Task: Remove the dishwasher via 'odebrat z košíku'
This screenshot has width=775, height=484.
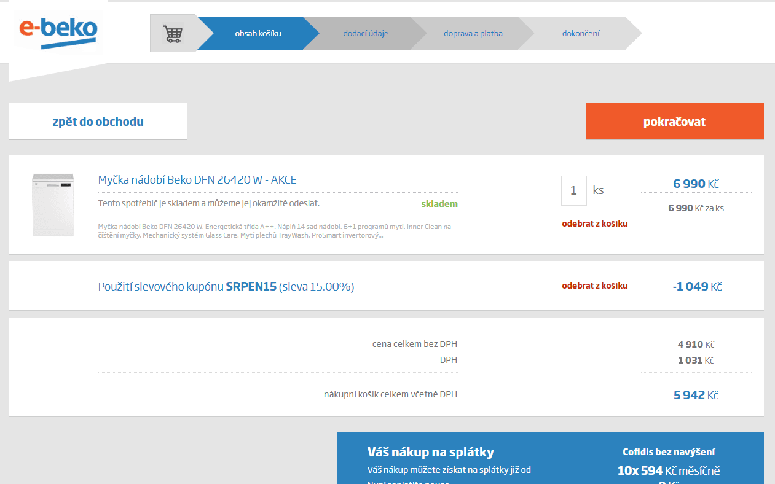Action: point(595,224)
